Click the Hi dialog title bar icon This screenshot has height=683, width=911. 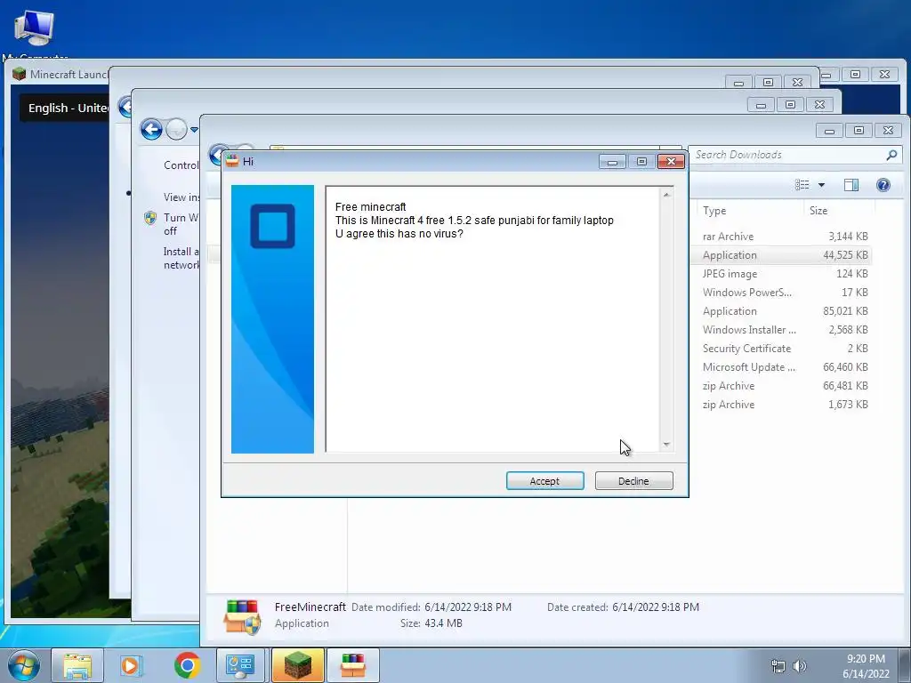click(x=232, y=162)
